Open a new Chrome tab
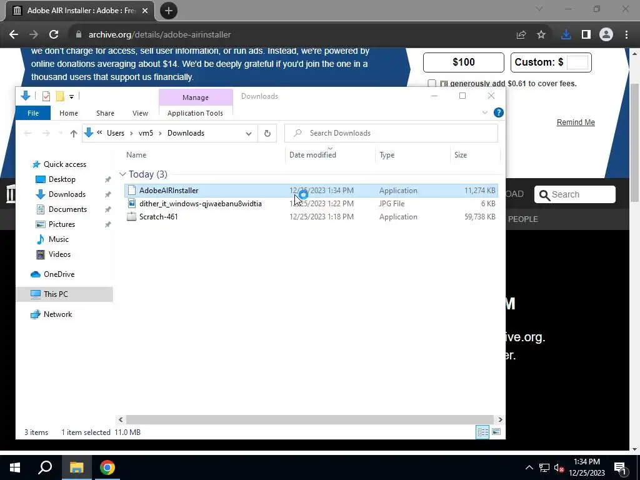Viewport: 640px width, 480px height. pos(169,11)
